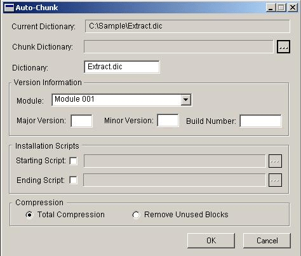The width and height of the screenshot is (301, 256).
Task: Enable the Starting Script checkbox
Action: (x=73, y=161)
